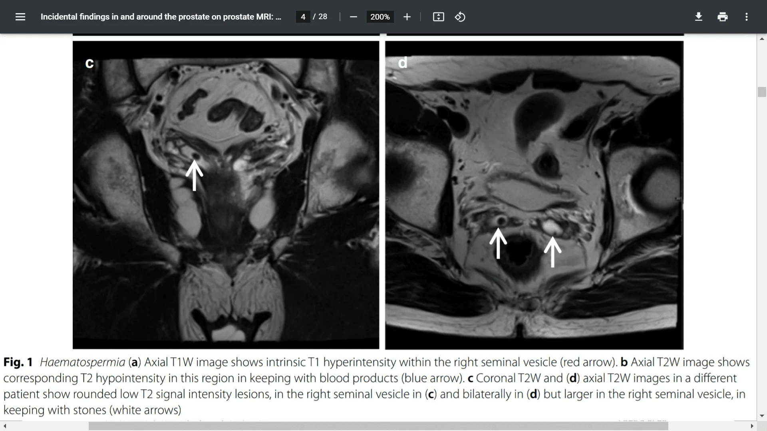Zoom out of the document

point(353,17)
